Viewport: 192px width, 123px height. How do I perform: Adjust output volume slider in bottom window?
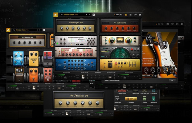[100, 115]
